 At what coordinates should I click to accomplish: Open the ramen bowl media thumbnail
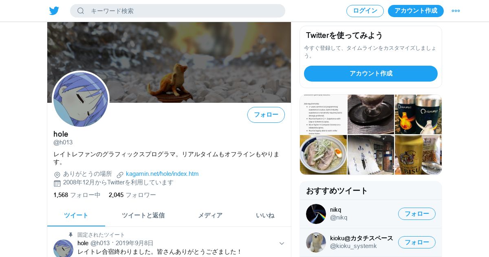[x=323, y=155]
